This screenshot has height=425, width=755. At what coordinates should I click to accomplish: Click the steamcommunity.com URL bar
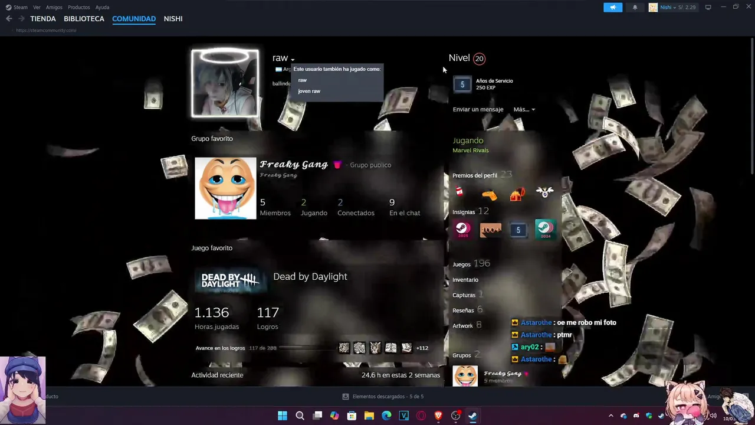[x=46, y=30]
